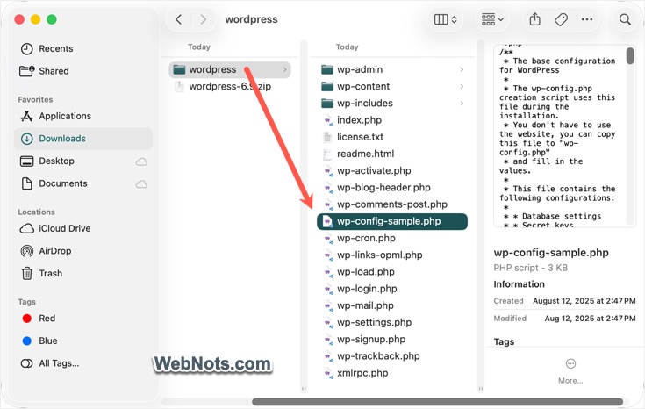645x409 pixels.
Task: Select license.txt file
Action: [392, 137]
